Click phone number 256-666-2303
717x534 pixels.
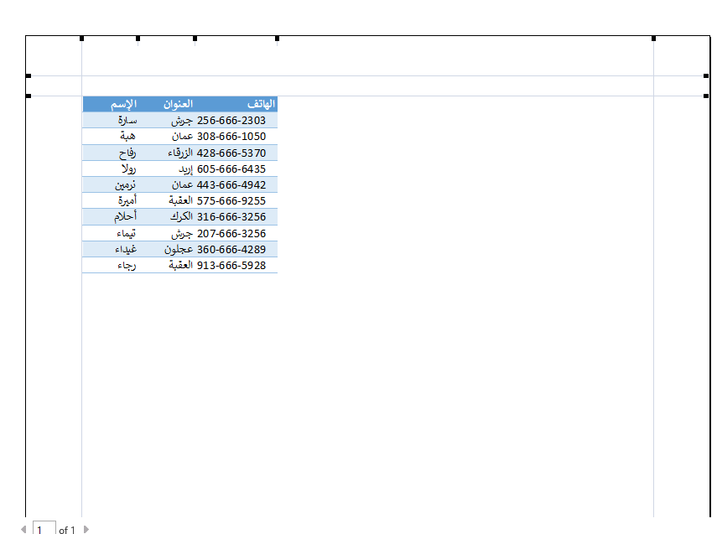231,120
